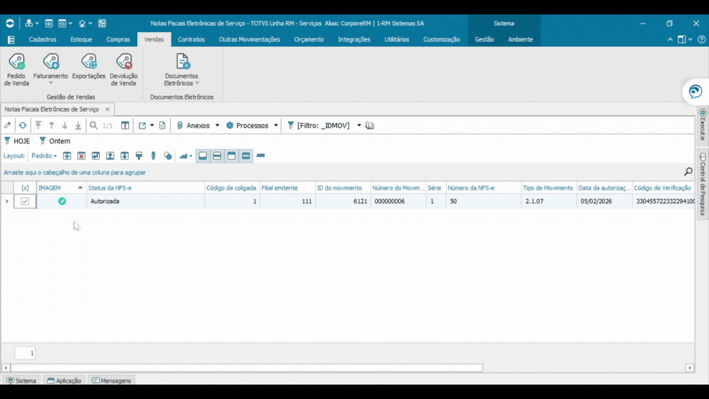Click the restore layout arrow icon
Viewport: 709px width, 399px height.
[96, 156]
